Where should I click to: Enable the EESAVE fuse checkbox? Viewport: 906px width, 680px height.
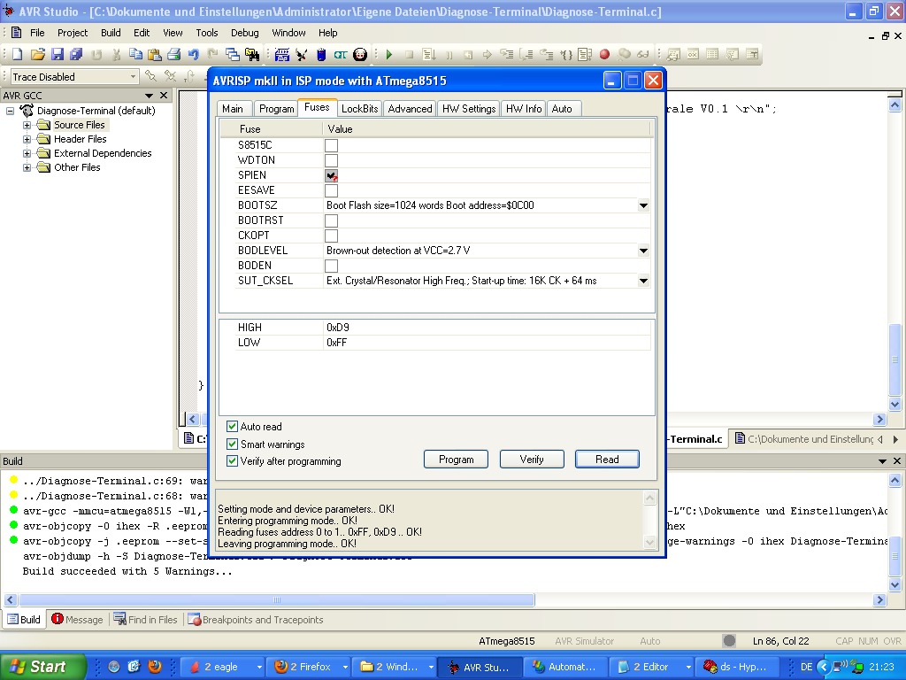[331, 190]
